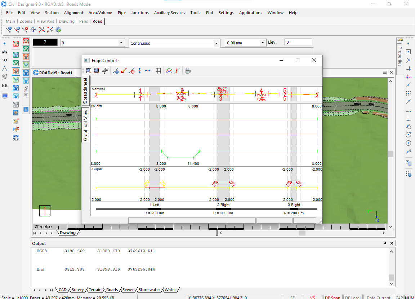Image resolution: width=415 pixels, height=299 pixels.
Task: Click the ER icon in left toolbar
Action: tap(4, 85)
